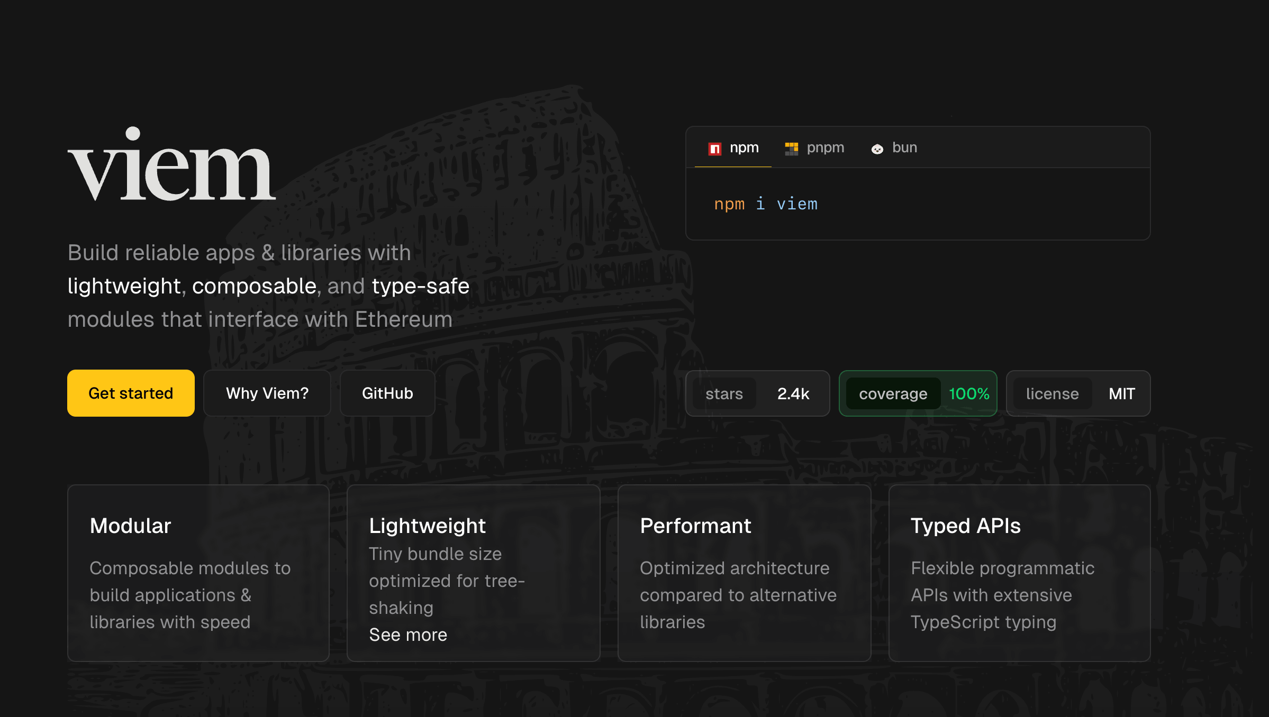This screenshot has width=1269, height=717.
Task: Select the Modular card heading
Action: [x=130, y=526]
